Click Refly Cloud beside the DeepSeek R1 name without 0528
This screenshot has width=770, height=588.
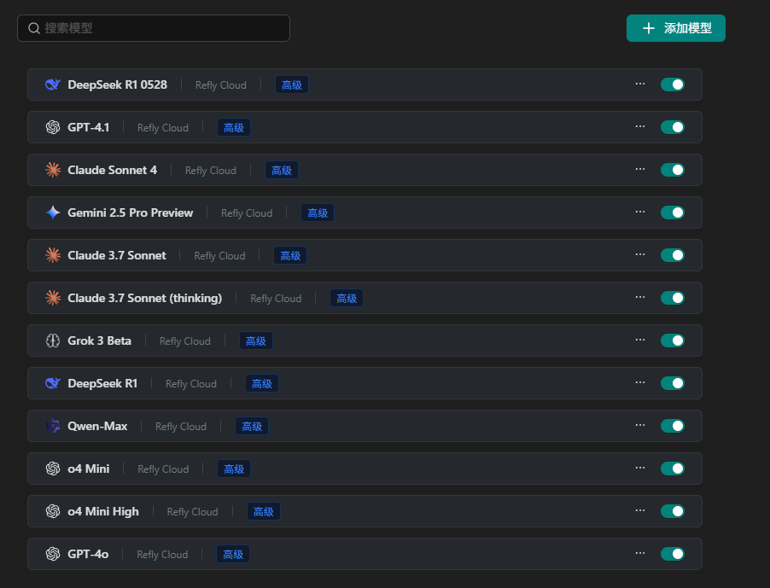pyautogui.click(x=191, y=383)
